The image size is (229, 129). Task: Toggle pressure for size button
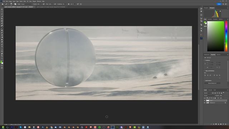pos(78,4)
